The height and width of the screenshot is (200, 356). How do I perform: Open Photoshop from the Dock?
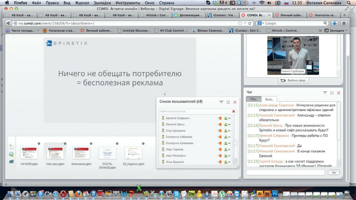click(275, 194)
